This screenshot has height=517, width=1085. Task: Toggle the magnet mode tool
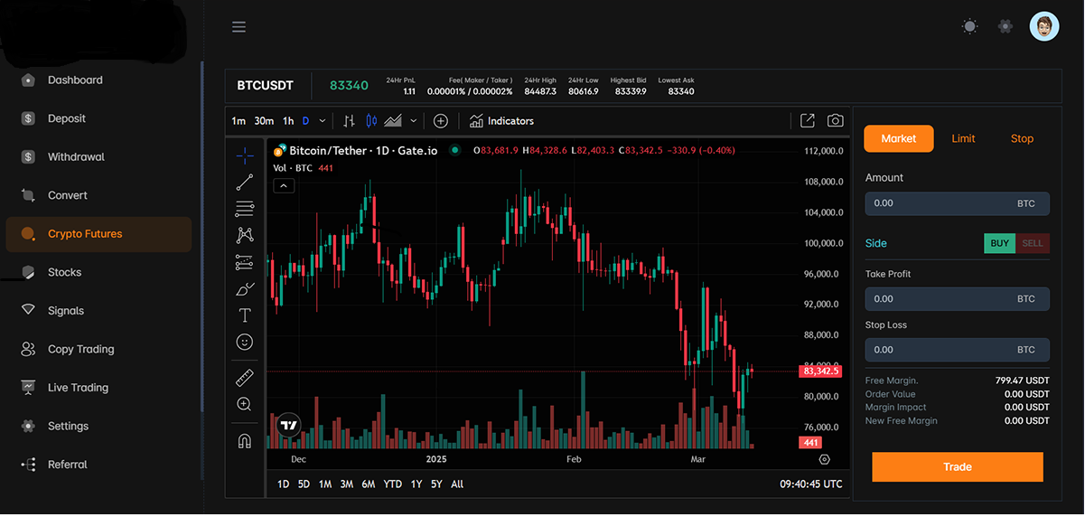[244, 441]
